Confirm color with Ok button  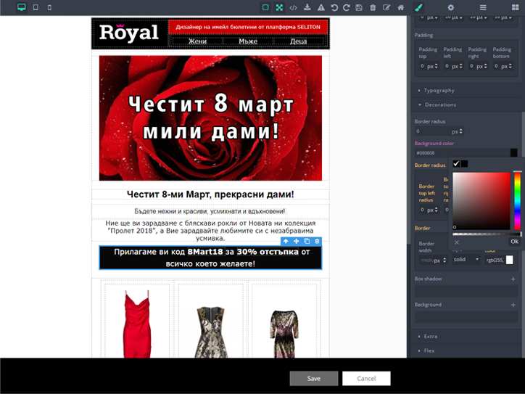(515, 242)
